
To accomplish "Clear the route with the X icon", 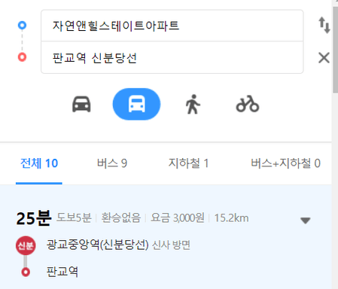I will pyautogui.click(x=324, y=58).
